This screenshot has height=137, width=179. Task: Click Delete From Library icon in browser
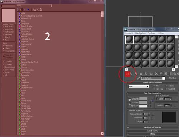[x=38, y=10]
